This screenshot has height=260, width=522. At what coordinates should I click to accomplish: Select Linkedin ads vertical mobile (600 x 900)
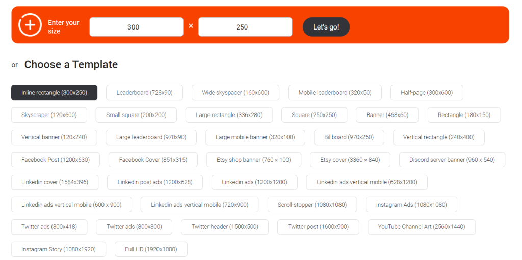(x=71, y=205)
